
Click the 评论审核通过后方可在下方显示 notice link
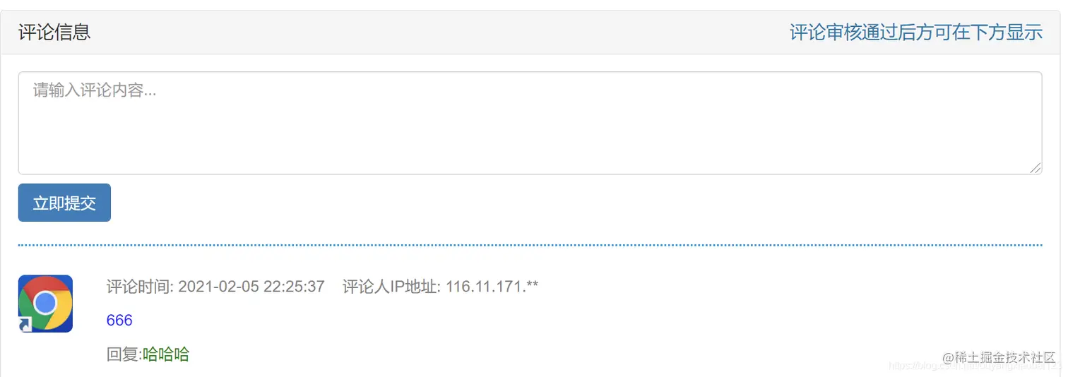[916, 32]
